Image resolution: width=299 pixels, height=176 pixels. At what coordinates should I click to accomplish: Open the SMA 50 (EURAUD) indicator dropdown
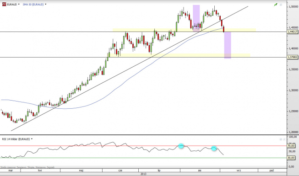pos(46,4)
